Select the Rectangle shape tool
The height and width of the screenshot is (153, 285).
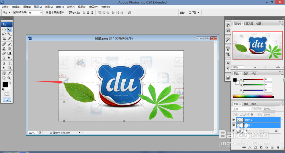9,68
